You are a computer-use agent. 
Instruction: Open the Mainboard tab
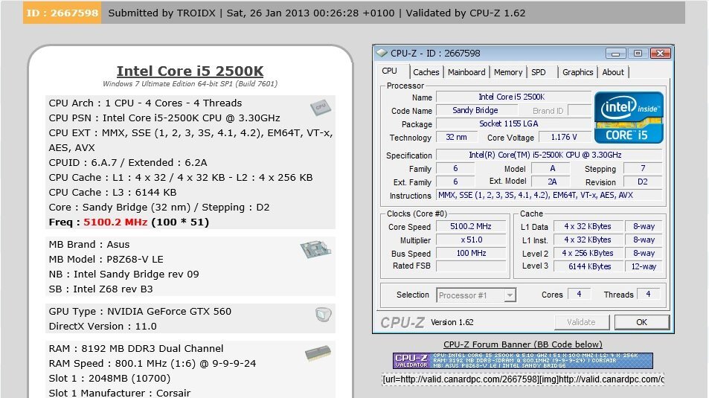click(x=466, y=72)
